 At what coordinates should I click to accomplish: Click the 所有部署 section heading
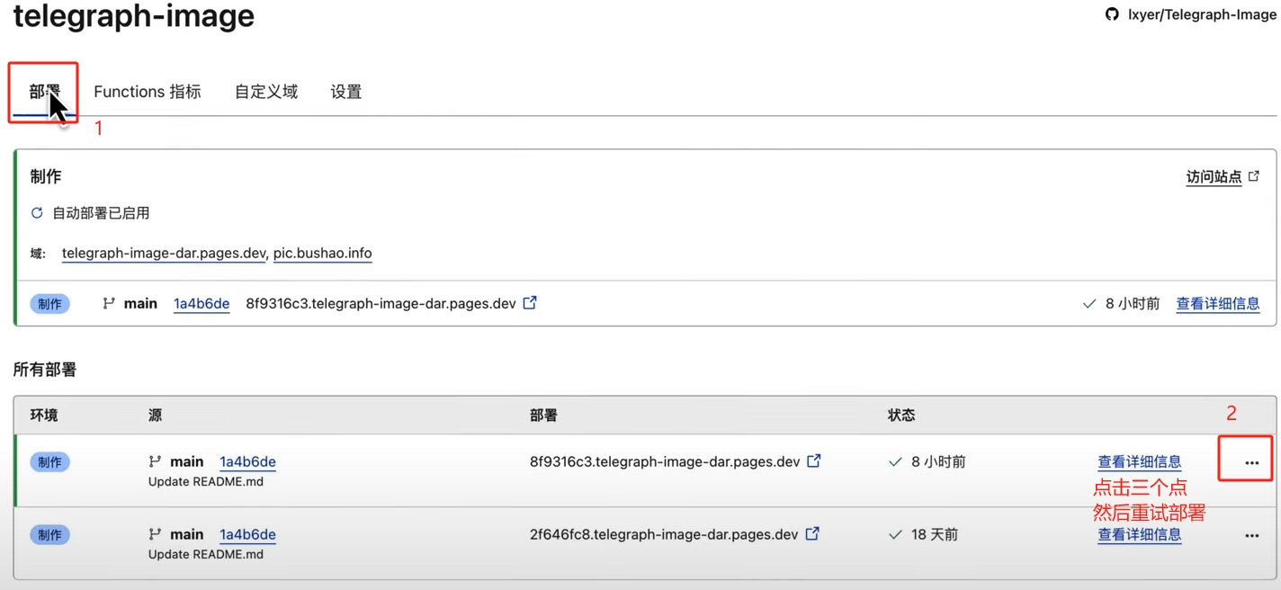45,370
